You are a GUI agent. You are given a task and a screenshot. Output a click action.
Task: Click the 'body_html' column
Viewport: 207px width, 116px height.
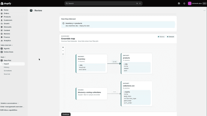coord(127,96)
